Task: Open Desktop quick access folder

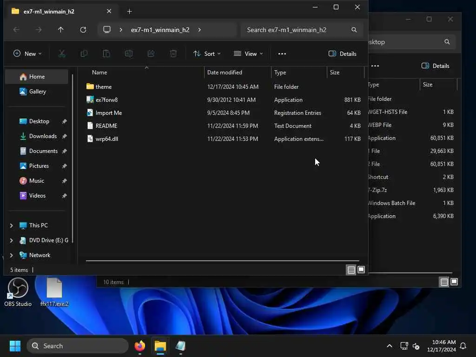Action: tap(39, 121)
